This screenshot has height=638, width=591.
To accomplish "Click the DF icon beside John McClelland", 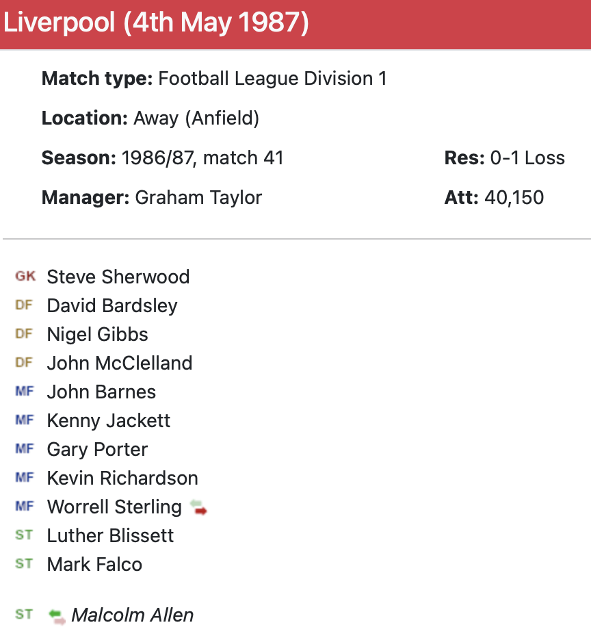I will click(24, 363).
